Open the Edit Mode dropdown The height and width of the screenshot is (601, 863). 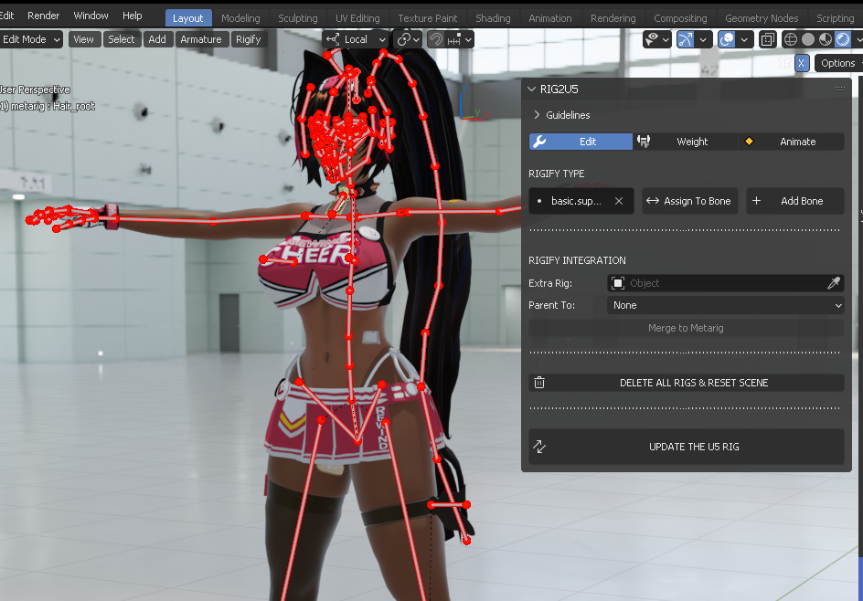[x=30, y=39]
